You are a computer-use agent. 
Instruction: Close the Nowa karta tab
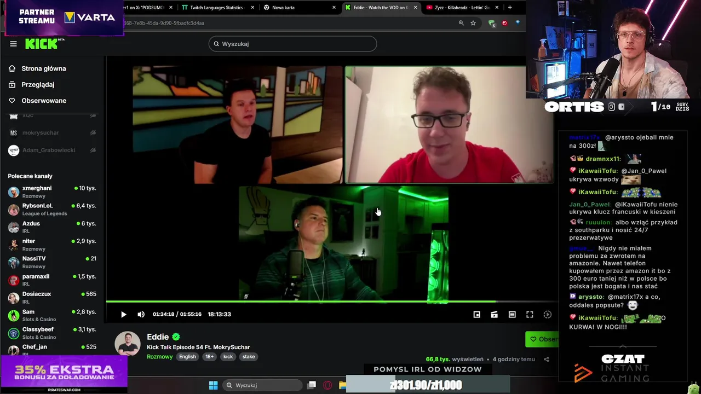pos(334,7)
